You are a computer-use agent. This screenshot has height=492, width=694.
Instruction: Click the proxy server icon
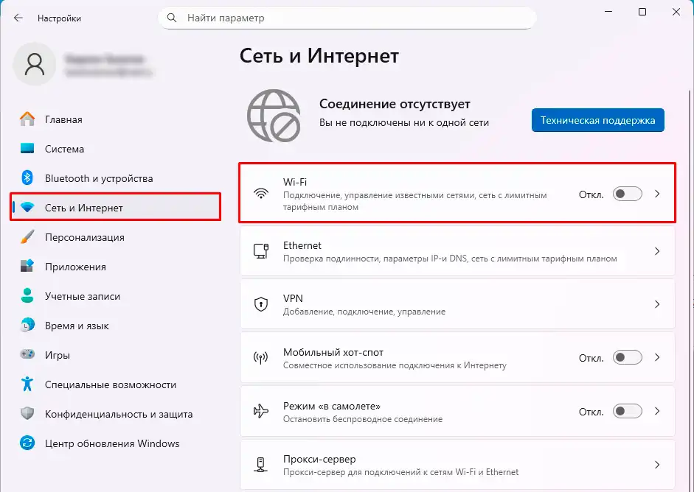click(x=261, y=464)
